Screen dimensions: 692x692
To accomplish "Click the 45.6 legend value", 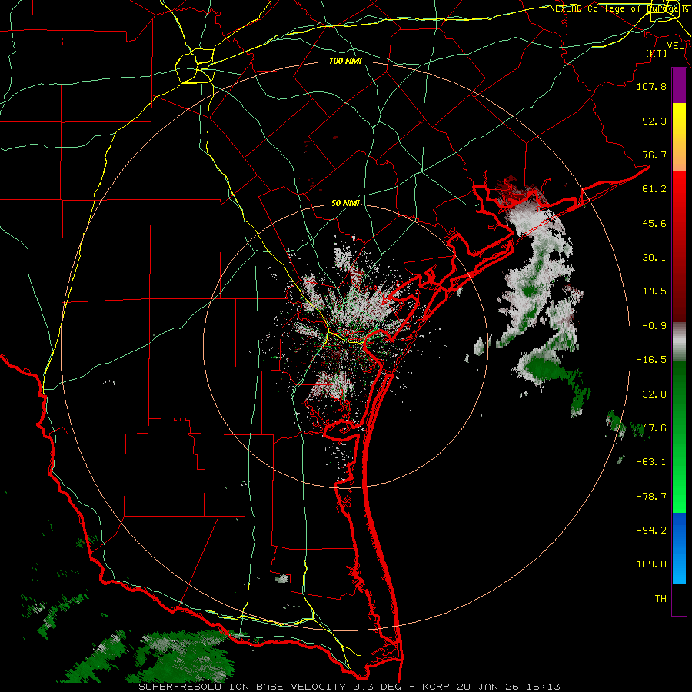I will 654,223.
